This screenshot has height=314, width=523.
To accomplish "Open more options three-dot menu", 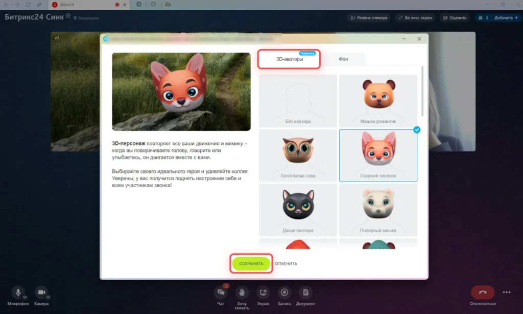I will (507, 293).
